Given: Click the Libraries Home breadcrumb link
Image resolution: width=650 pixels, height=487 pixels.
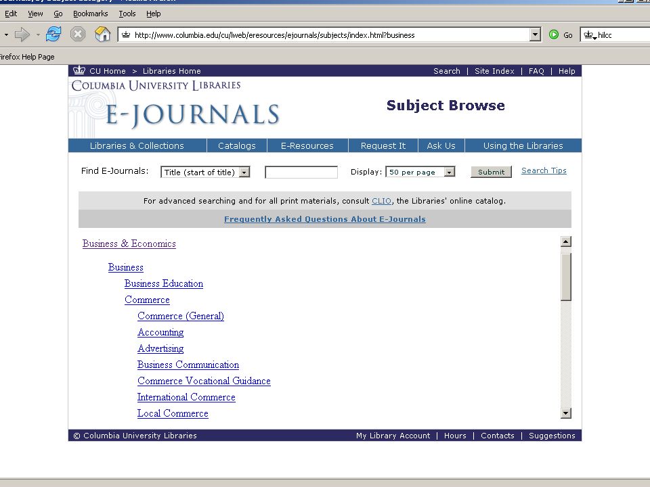Looking at the screenshot, I should (x=171, y=71).
